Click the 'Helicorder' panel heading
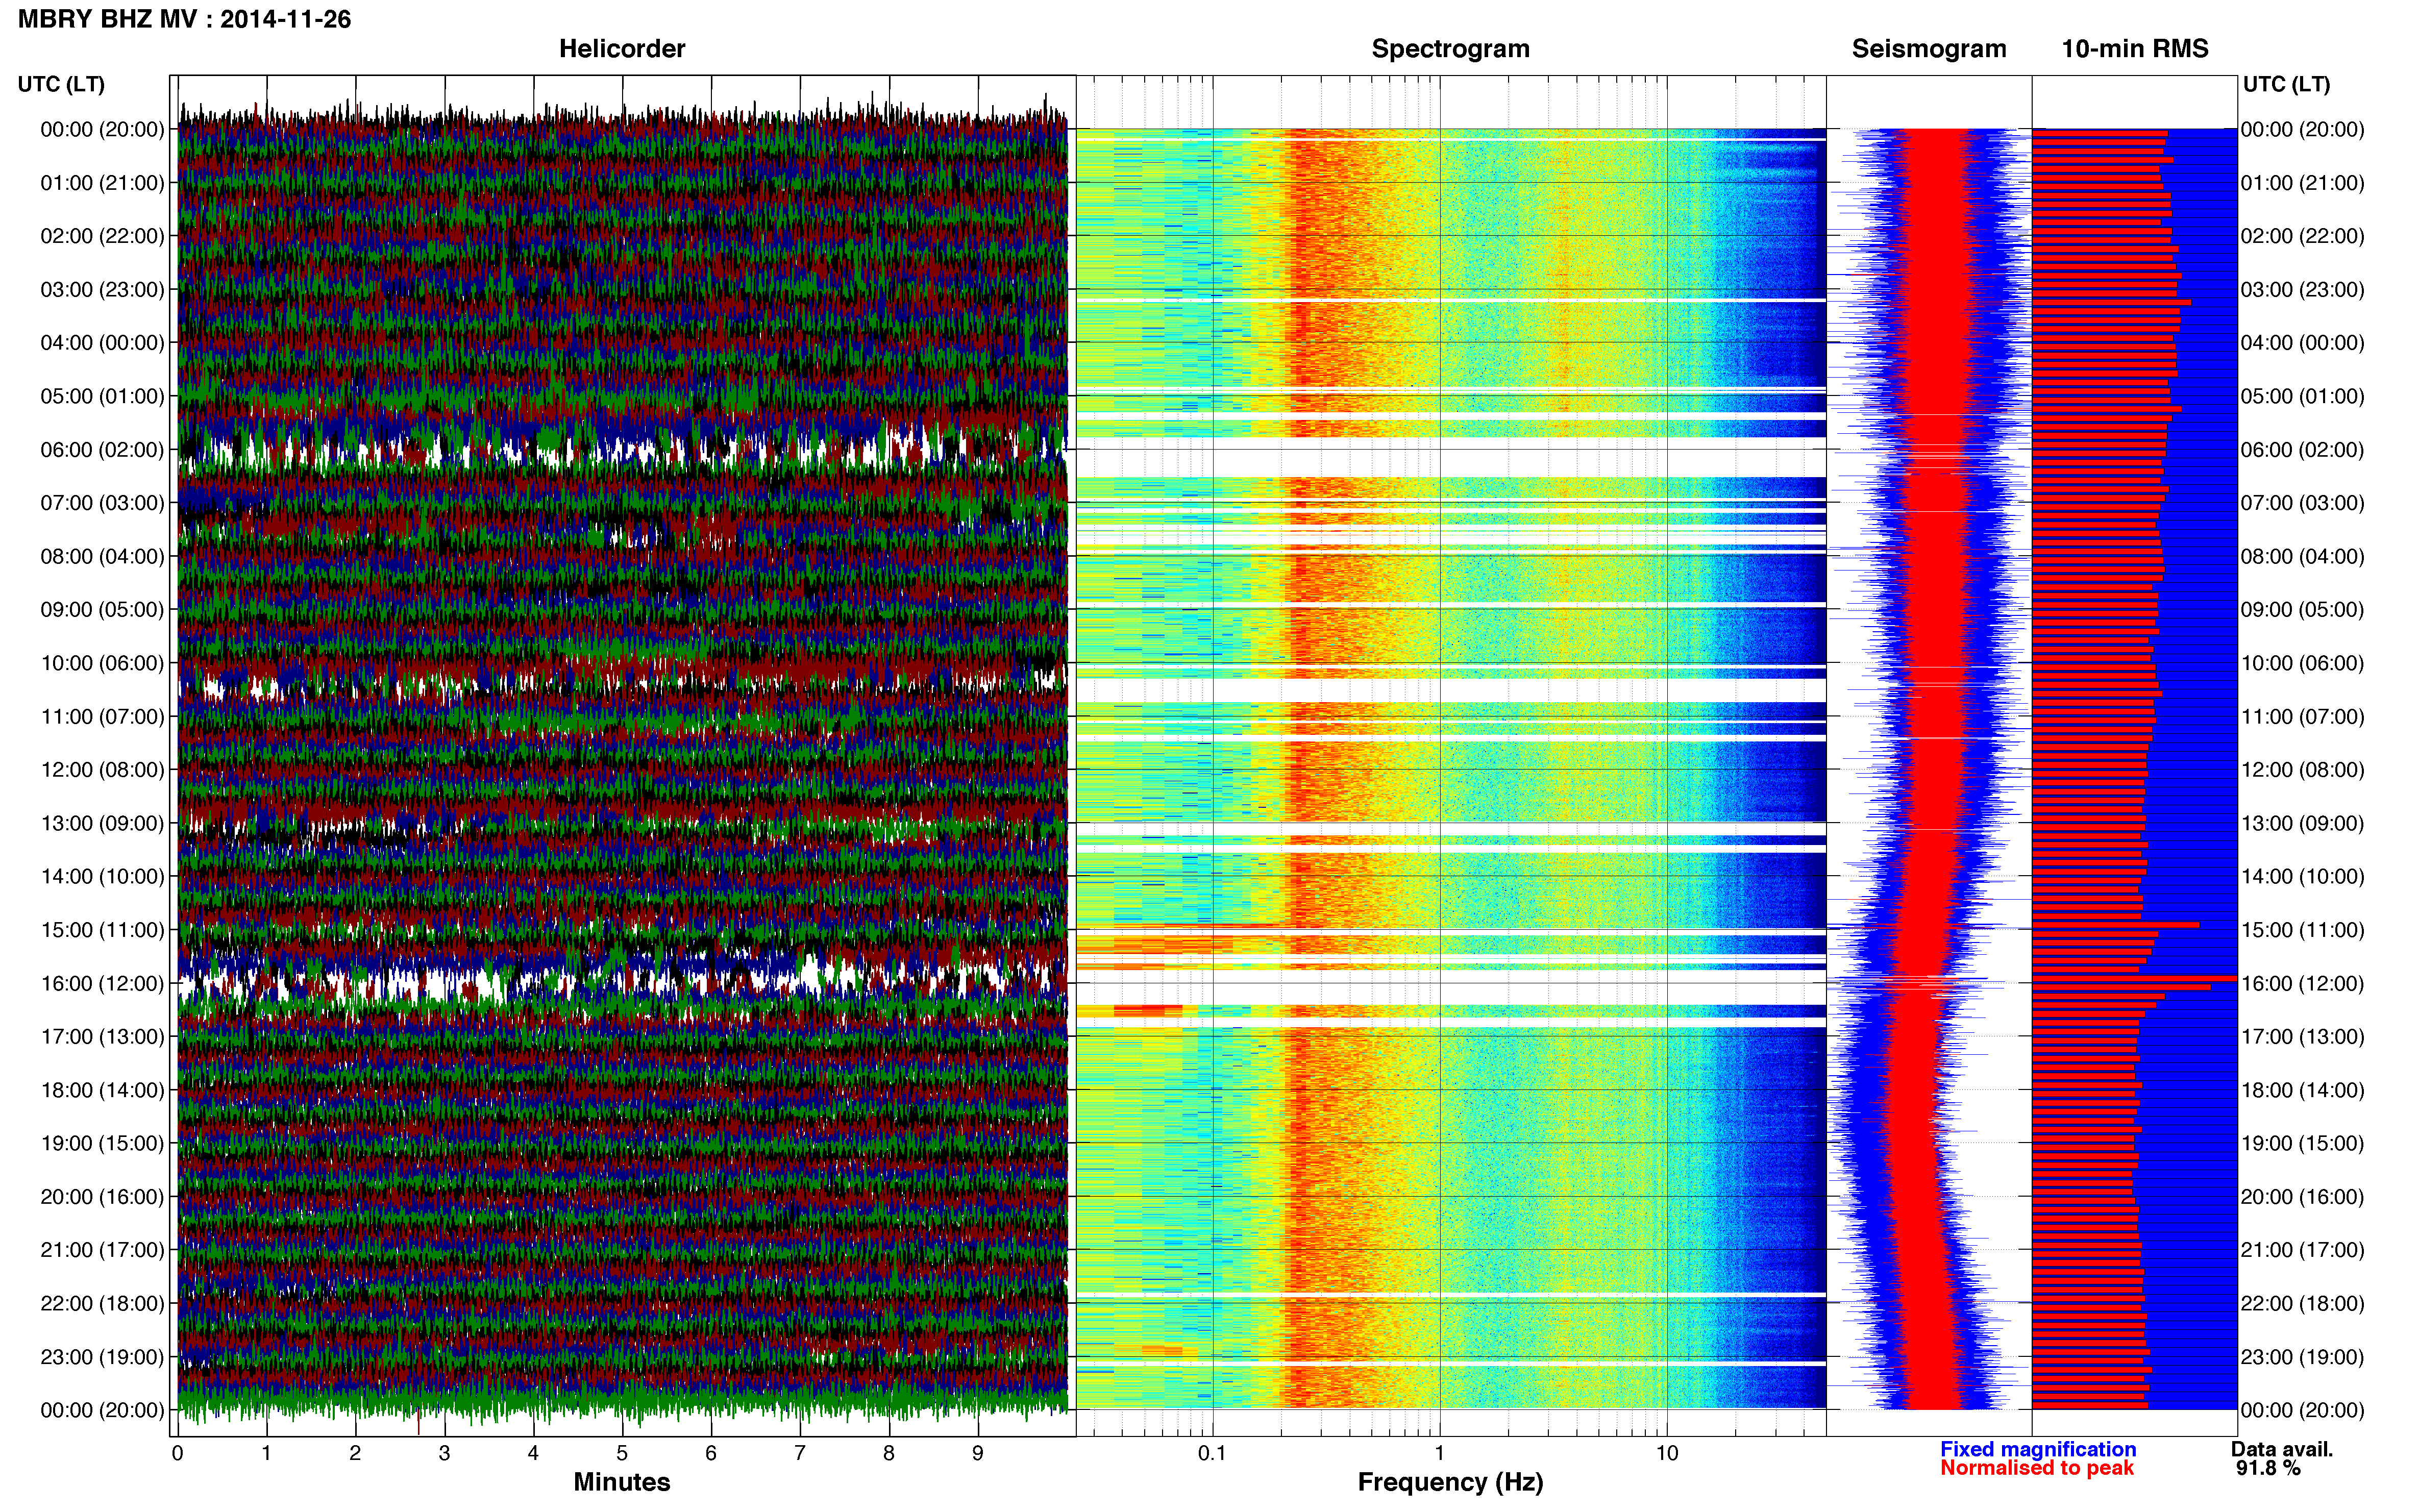The width and height of the screenshot is (2419, 1512). (621, 49)
